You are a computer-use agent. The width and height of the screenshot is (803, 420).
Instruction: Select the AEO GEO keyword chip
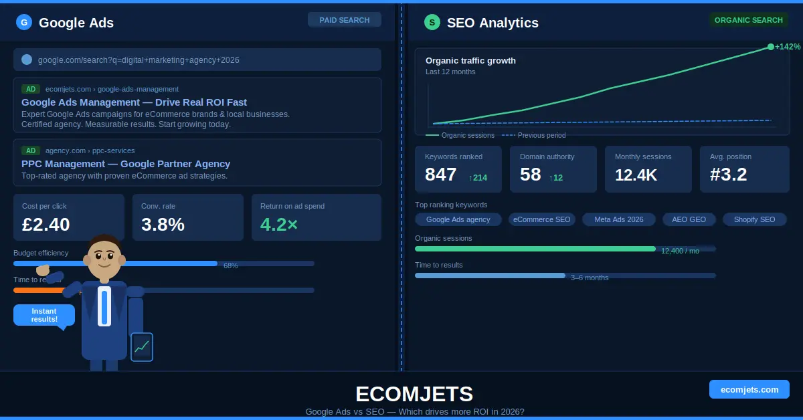[689, 219]
